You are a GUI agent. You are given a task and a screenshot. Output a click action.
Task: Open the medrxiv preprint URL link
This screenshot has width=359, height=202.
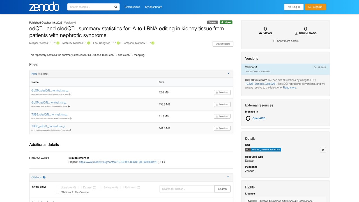tap(118, 162)
